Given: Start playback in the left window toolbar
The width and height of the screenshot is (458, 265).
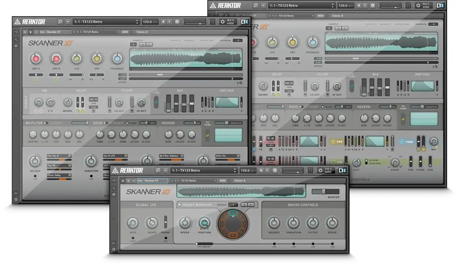Looking at the screenshot, I should pos(169,22).
